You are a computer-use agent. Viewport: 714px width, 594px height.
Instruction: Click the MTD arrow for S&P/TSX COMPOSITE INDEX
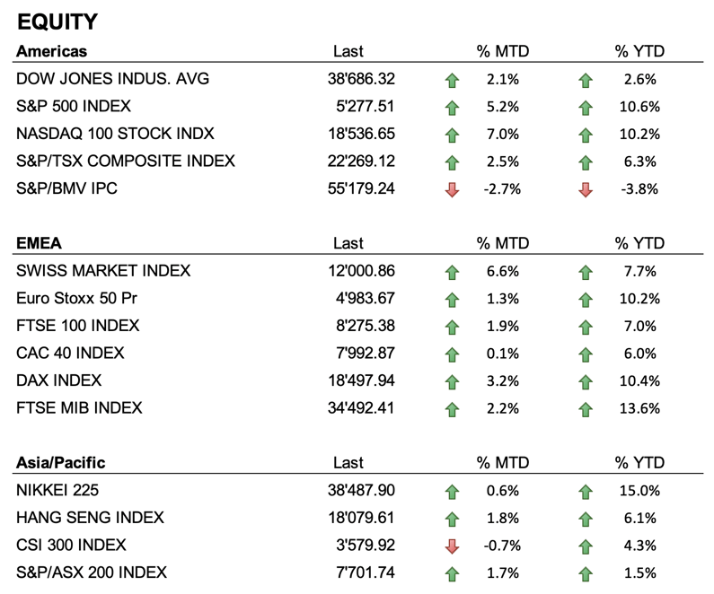pos(452,162)
